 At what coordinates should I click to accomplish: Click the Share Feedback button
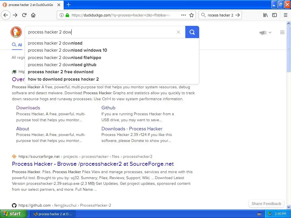click(266, 204)
